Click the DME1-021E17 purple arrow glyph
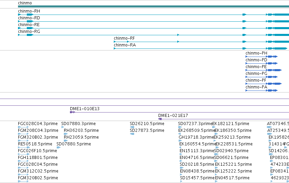The width and height of the screenshot is (289, 183). [x=160, y=119]
